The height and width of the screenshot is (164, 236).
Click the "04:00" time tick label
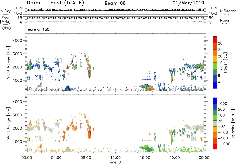(x=56, y=158)
